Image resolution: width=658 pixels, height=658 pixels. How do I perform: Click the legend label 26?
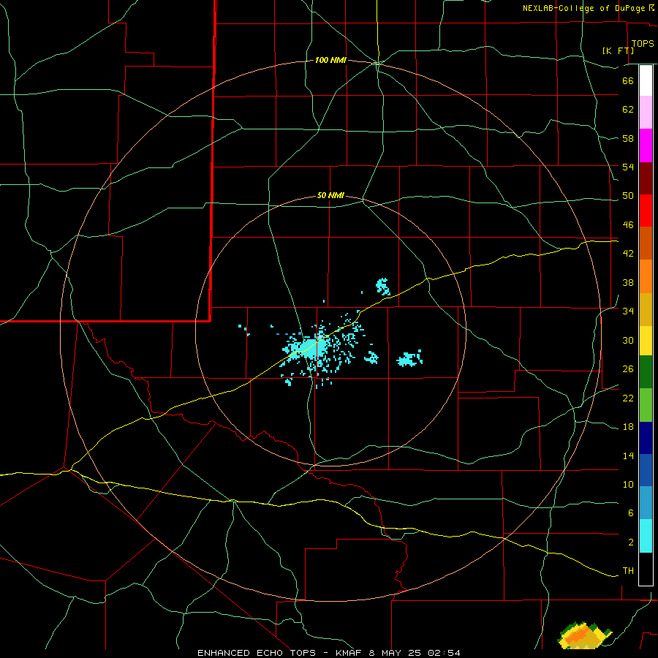[x=628, y=369]
